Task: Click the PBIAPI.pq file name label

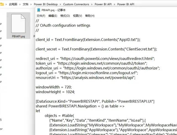Action: tap(19, 36)
